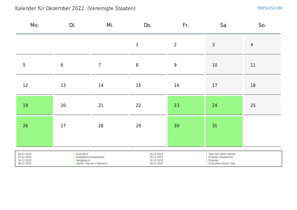Click day 30 in the Friday column

pyautogui.click(x=186, y=131)
